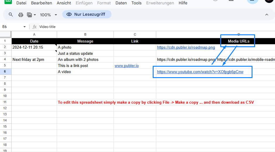Click the Media URLs header cell
275x152 pixels.
tap(216, 41)
